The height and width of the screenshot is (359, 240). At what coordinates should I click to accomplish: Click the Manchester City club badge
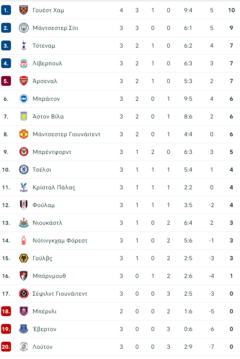pos(24,28)
